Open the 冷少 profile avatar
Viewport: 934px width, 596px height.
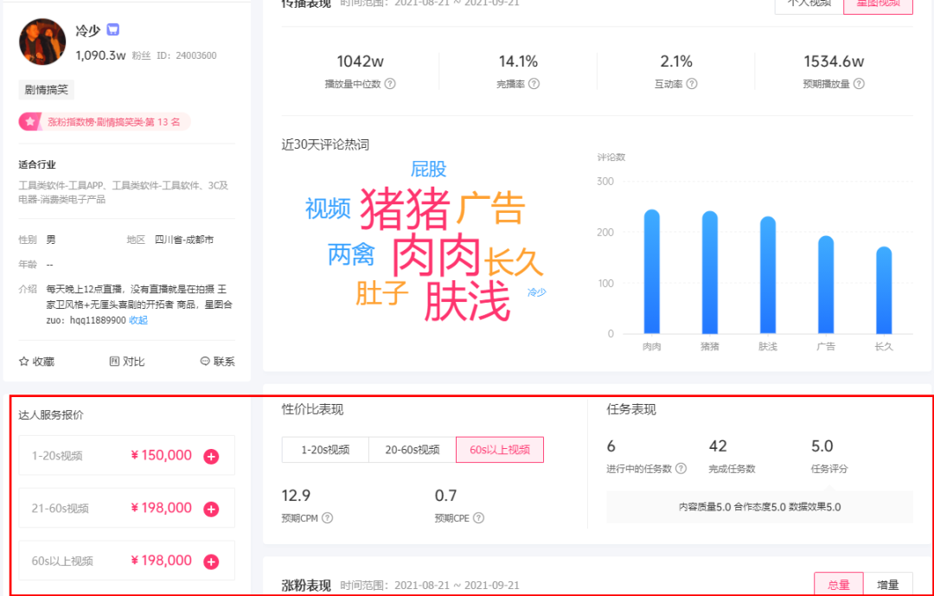(42, 42)
